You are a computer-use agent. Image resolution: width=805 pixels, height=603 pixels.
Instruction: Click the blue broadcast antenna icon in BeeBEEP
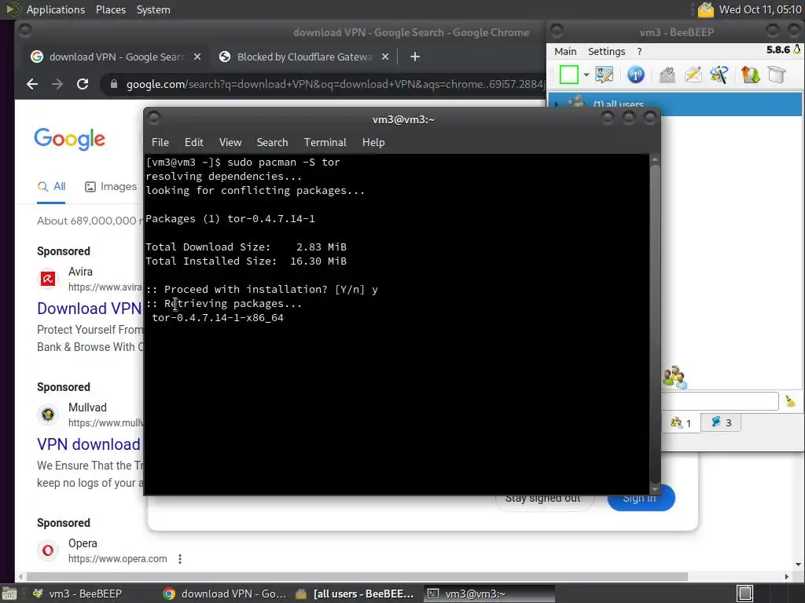(635, 75)
